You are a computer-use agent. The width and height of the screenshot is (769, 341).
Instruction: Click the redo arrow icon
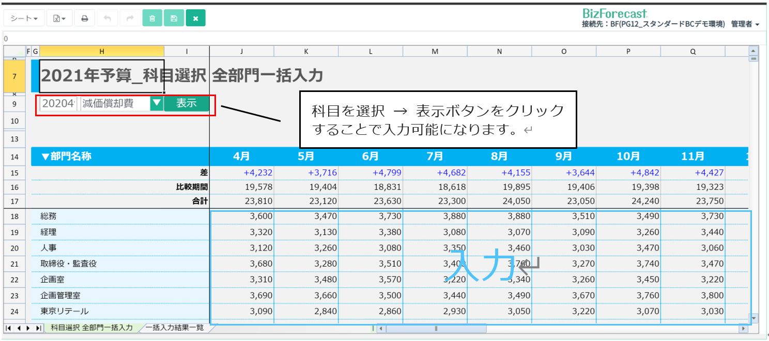coord(130,19)
